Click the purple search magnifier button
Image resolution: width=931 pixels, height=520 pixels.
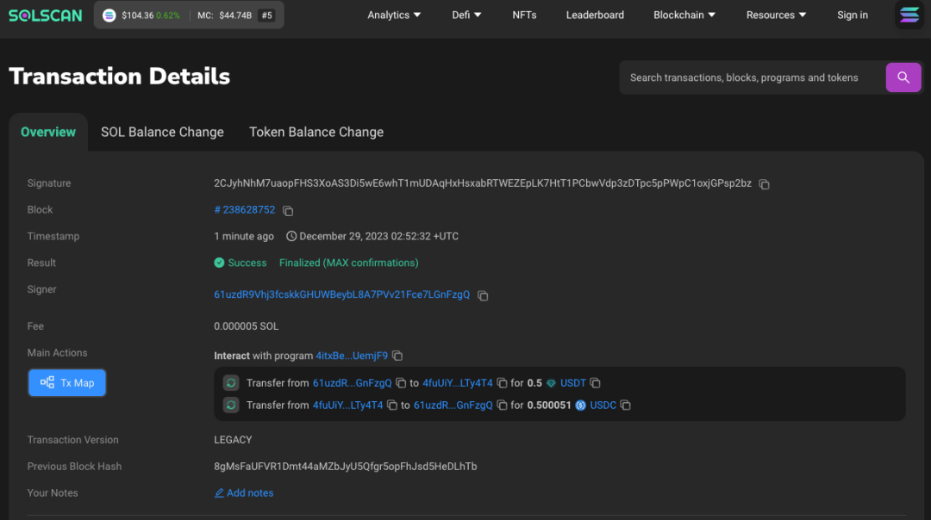pyautogui.click(x=903, y=77)
